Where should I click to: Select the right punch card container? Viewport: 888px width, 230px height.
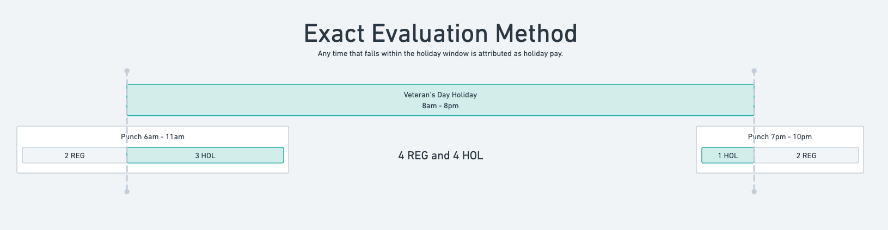[780, 150]
